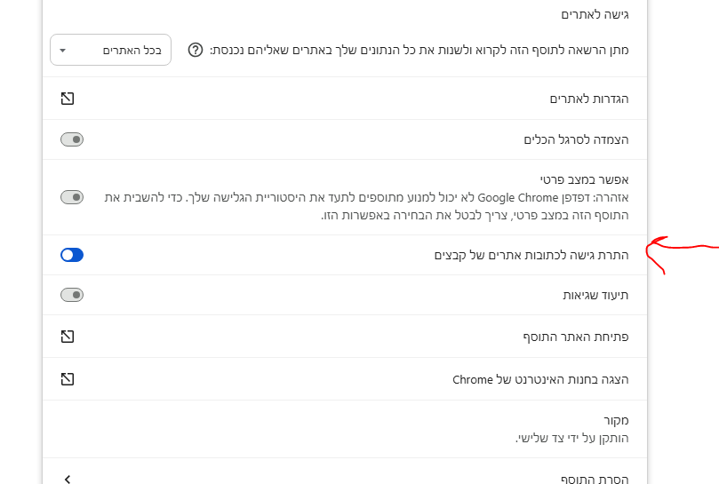Select the הסרת התוסף row label

[x=594, y=479]
